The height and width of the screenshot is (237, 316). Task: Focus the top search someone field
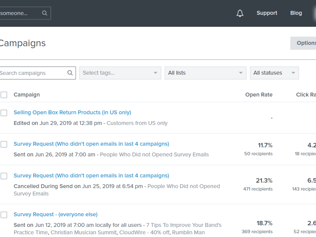coord(25,13)
